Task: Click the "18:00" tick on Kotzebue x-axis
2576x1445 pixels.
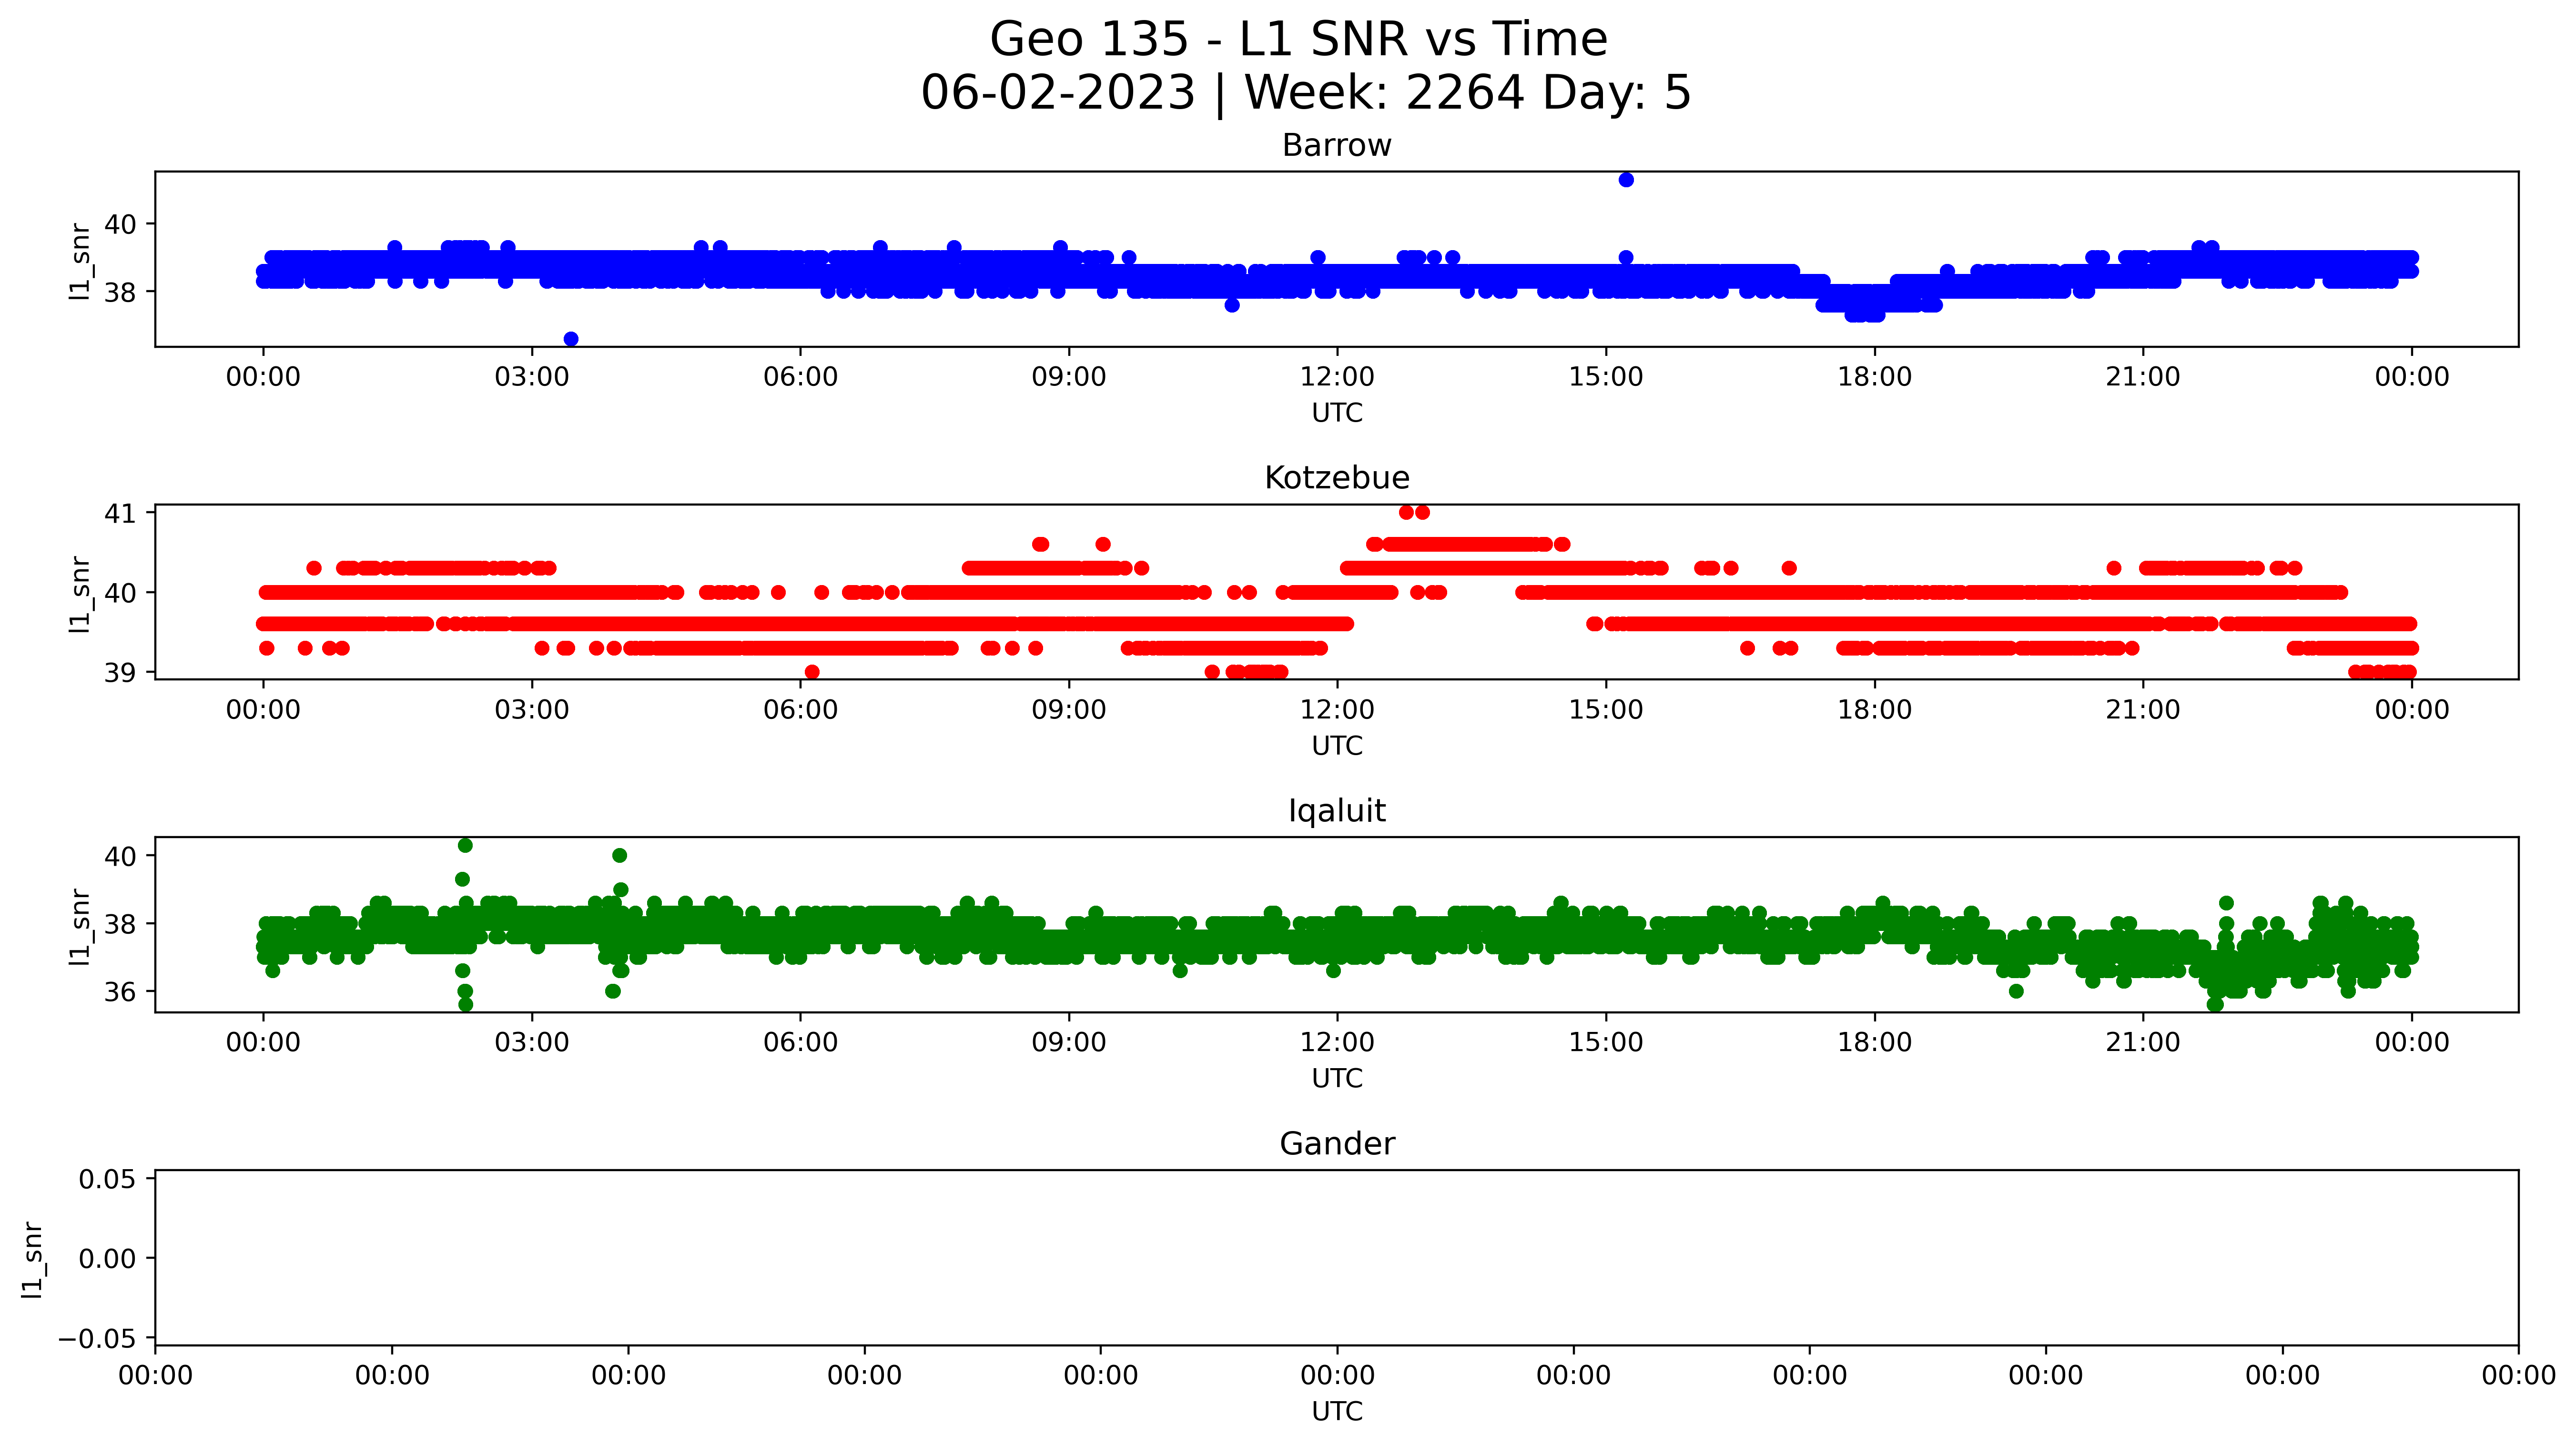Action: pos(1875,710)
